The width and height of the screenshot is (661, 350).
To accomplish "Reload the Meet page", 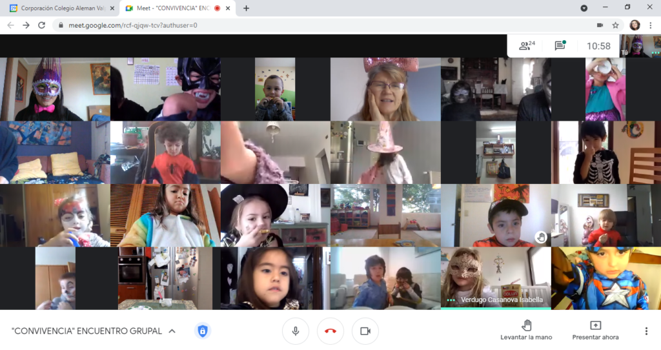I will [42, 25].
